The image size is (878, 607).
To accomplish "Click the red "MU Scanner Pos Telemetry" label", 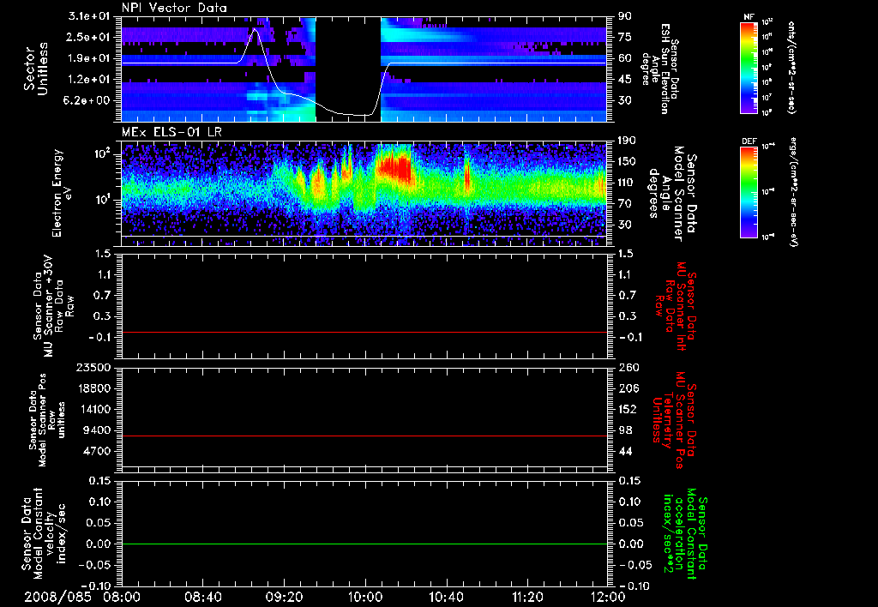I will point(675,420).
